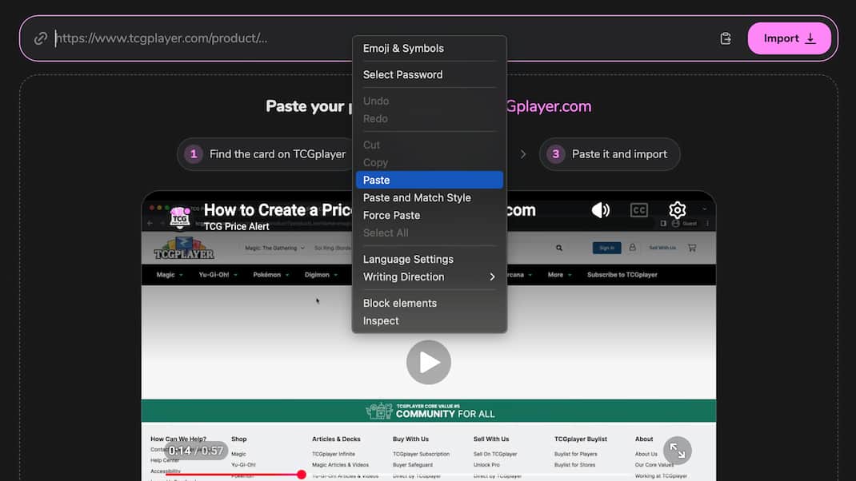Enter fullscreen with expand arrows icon
The image size is (856, 481).
coord(678,451)
